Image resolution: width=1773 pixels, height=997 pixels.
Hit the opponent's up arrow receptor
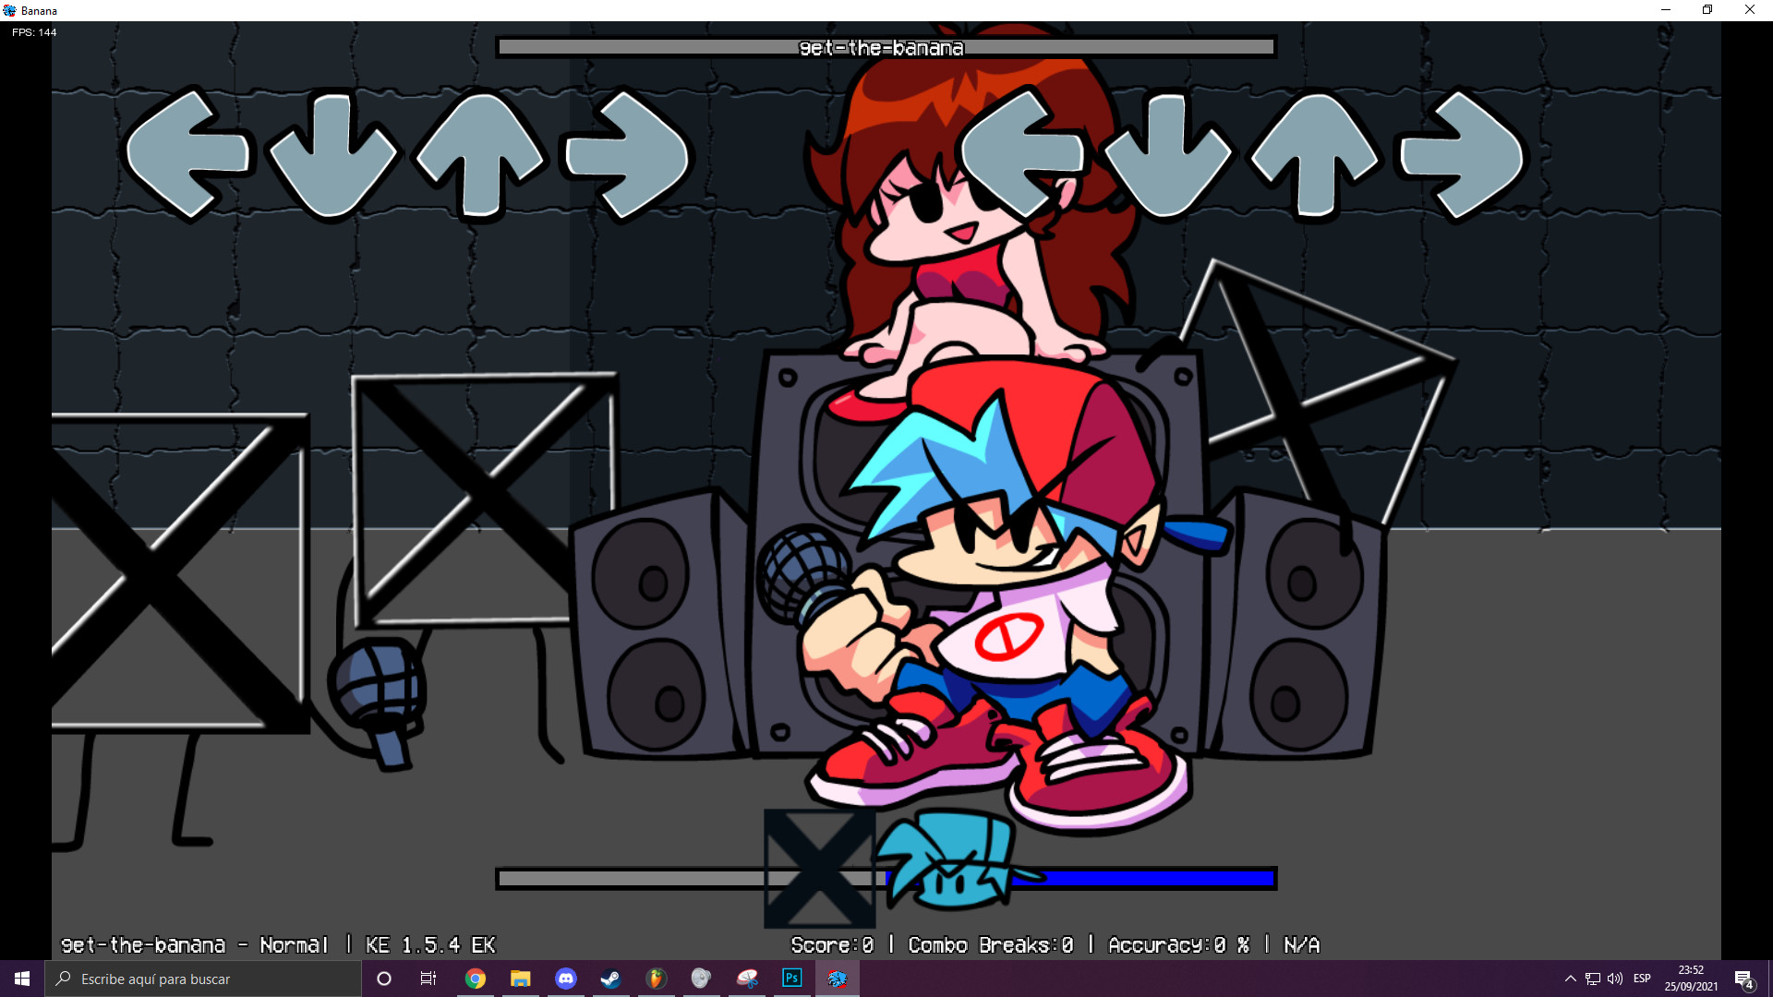(x=479, y=156)
